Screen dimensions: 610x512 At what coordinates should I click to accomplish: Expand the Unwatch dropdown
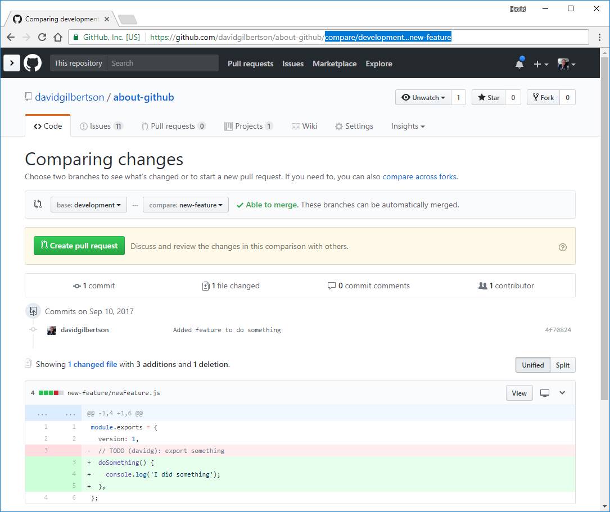423,97
